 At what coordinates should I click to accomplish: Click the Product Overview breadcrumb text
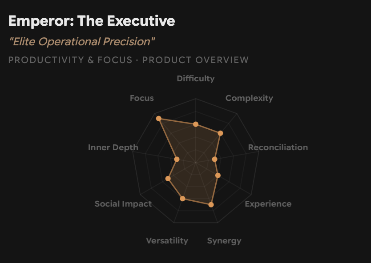pyautogui.click(x=196, y=60)
